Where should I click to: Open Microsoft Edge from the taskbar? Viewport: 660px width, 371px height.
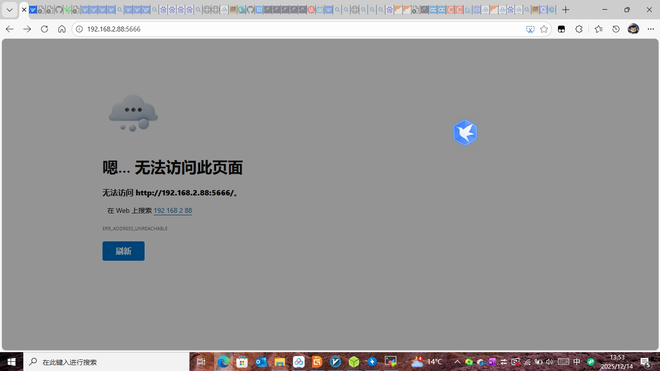(x=223, y=362)
